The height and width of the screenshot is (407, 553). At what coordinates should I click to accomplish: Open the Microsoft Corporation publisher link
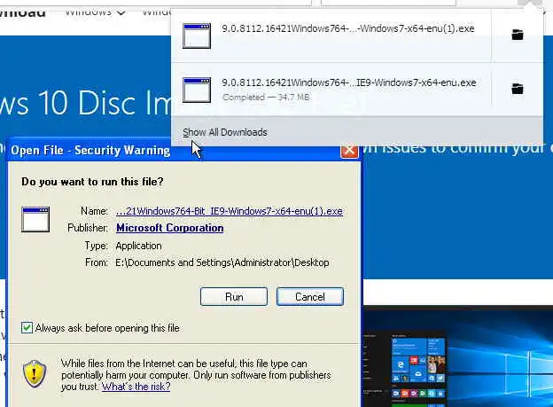(x=169, y=228)
